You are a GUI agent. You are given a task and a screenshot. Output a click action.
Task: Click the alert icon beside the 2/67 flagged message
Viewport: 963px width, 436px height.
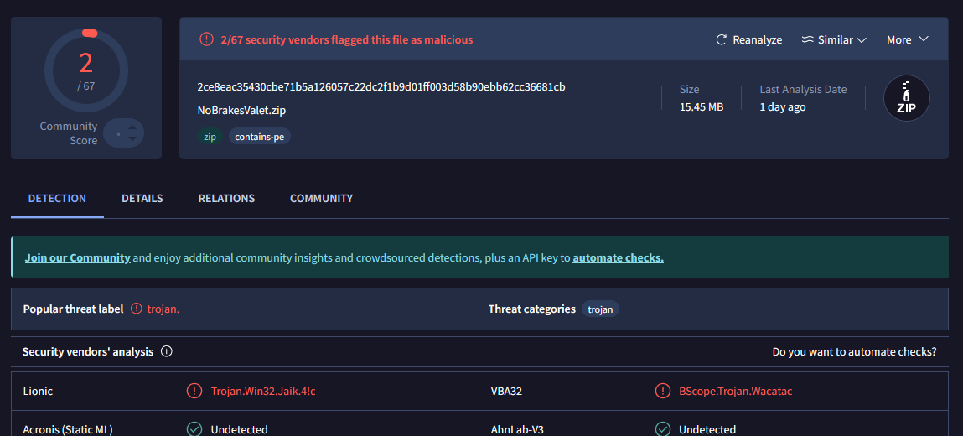(x=206, y=39)
